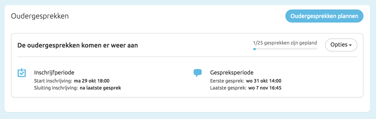Click the Gespreksperiode speech bubble icon
Viewport: 376px width, 119px height.
click(x=198, y=73)
